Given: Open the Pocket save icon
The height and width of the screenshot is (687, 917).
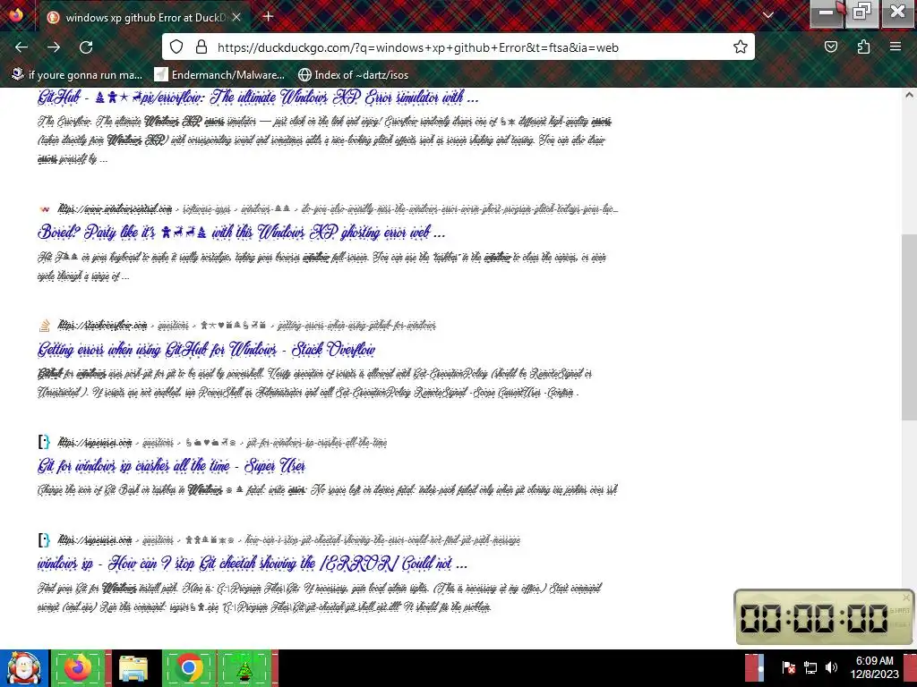Looking at the screenshot, I should 831,47.
